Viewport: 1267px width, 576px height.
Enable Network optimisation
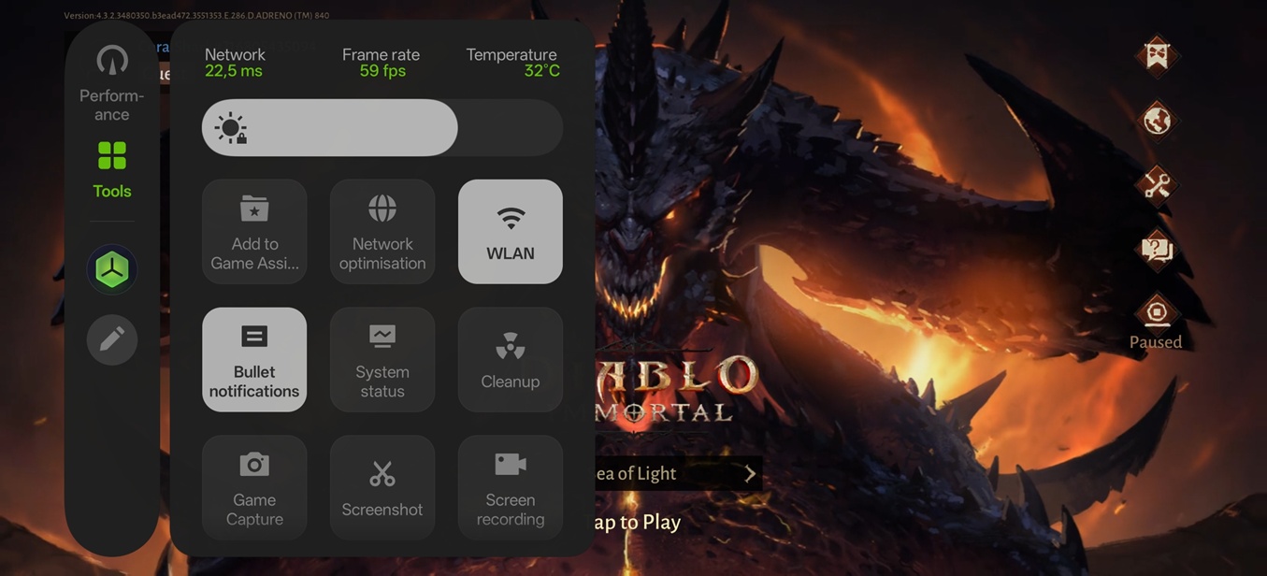pyautogui.click(x=382, y=232)
